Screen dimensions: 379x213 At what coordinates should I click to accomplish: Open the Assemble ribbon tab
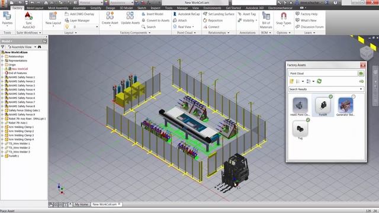pos(79,8)
